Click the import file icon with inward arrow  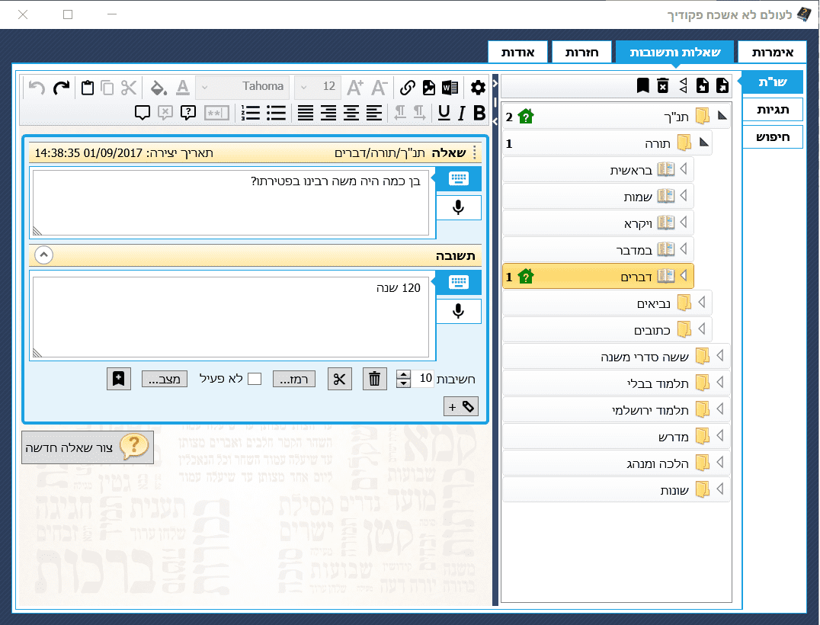point(703,85)
